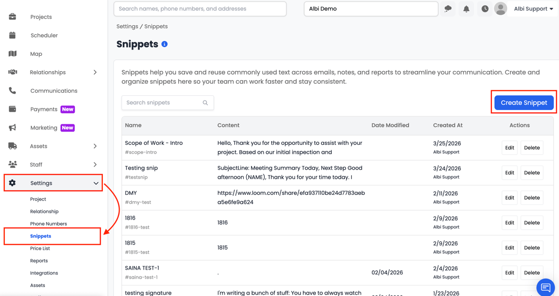Viewport: 559px width, 296px height.
Task: Edit the Scope of Work - Intro snippet
Action: 509,148
